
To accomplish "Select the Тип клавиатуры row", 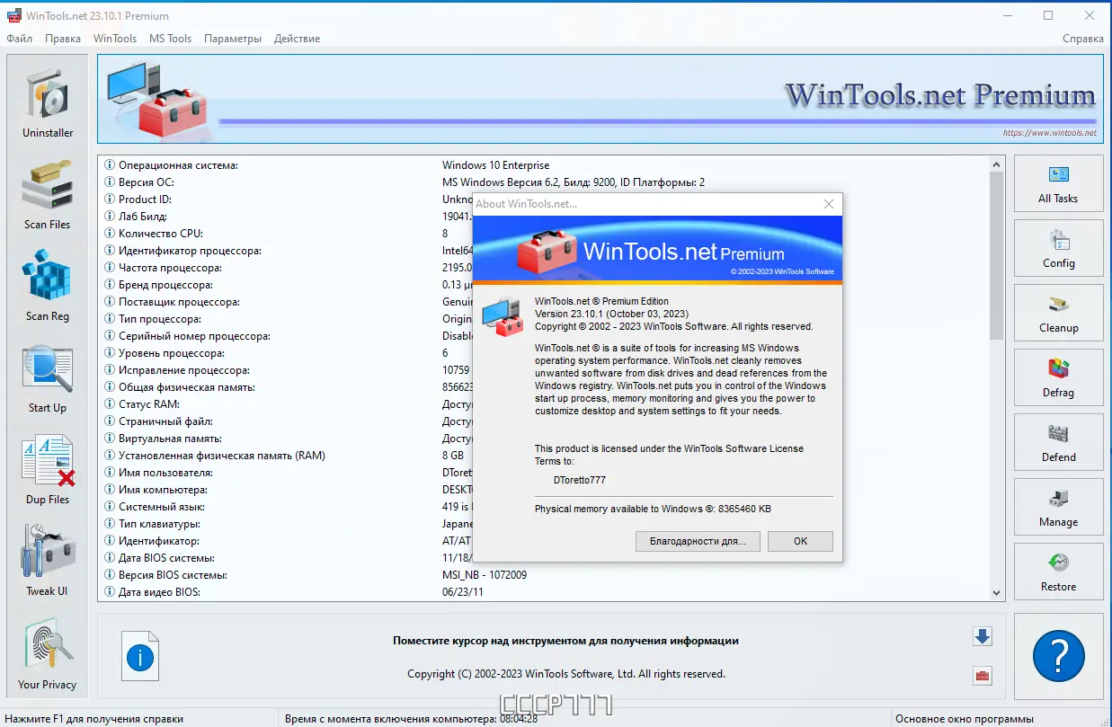I will pos(543,524).
